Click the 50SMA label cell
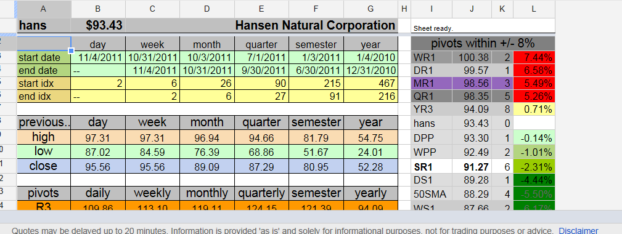 [432, 194]
